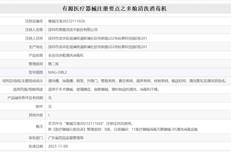The image size is (231, 152).
Task: Select the 第二类 management category value
Action: coord(53,64)
